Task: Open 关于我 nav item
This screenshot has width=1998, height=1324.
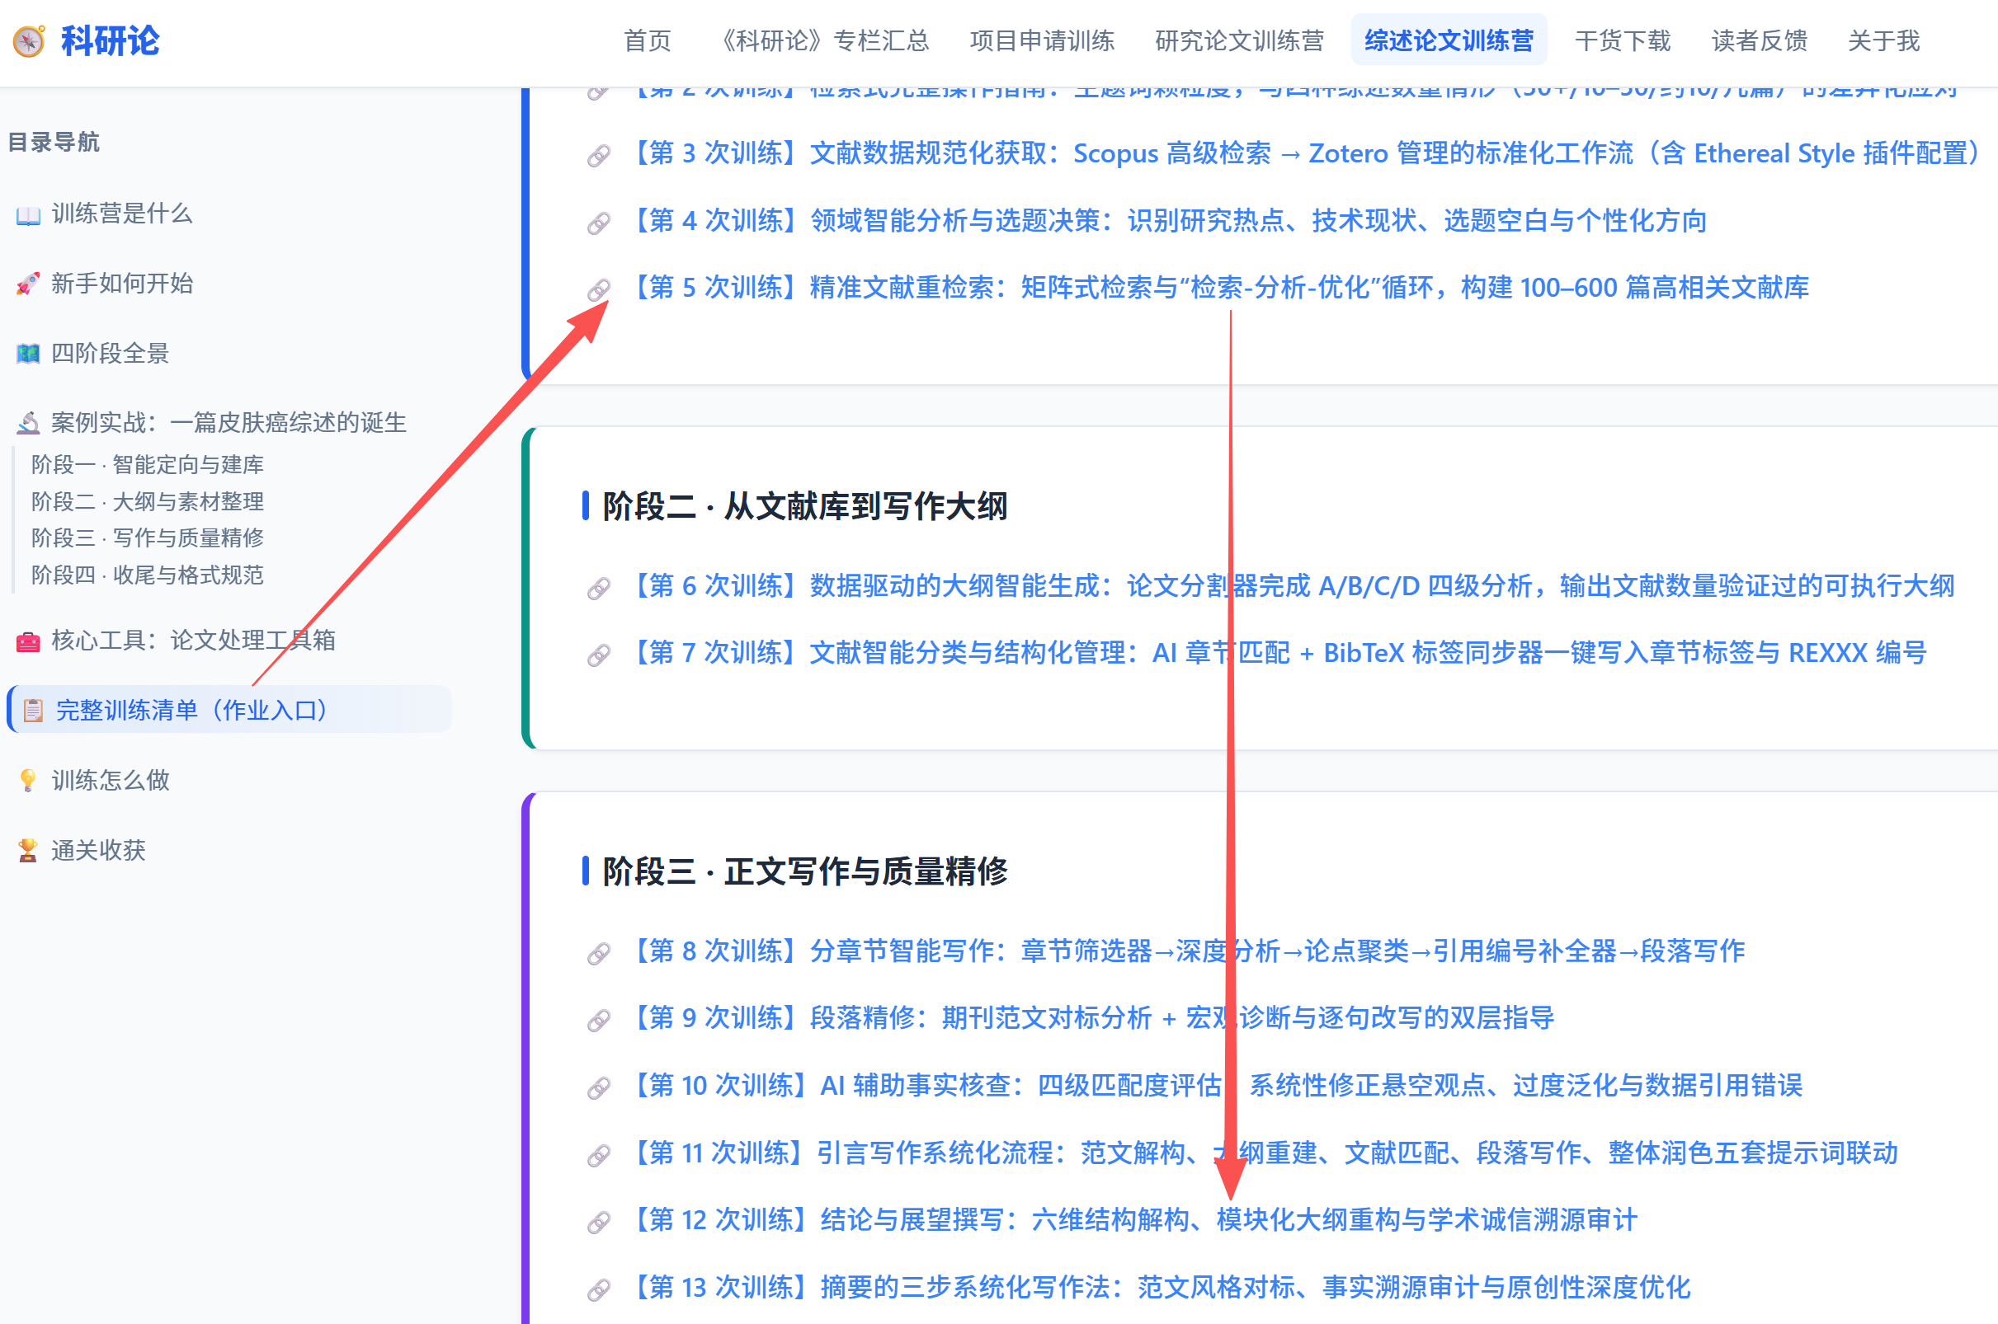Action: (1883, 40)
